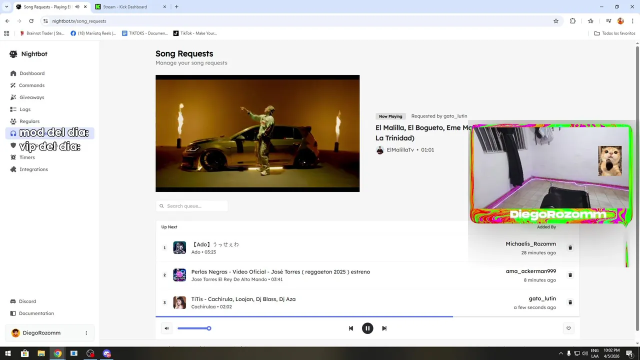Go back to the previous song
This screenshot has height=360, width=640.
[351, 328]
